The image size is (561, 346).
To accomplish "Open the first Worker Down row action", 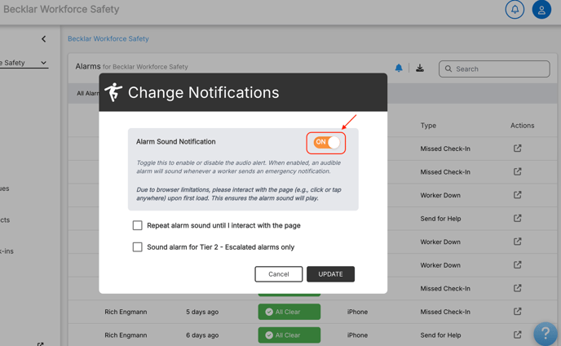I will coord(517,195).
